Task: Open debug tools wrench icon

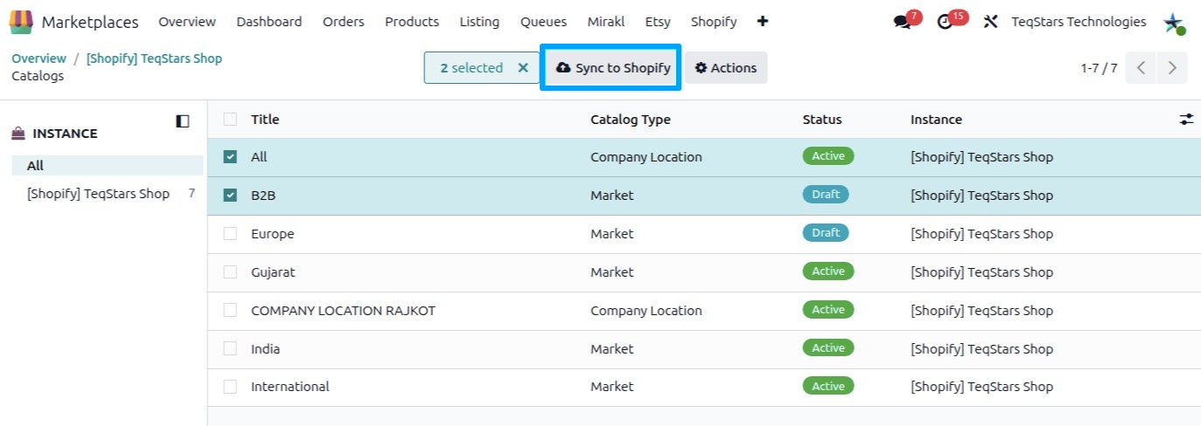Action: pos(990,22)
